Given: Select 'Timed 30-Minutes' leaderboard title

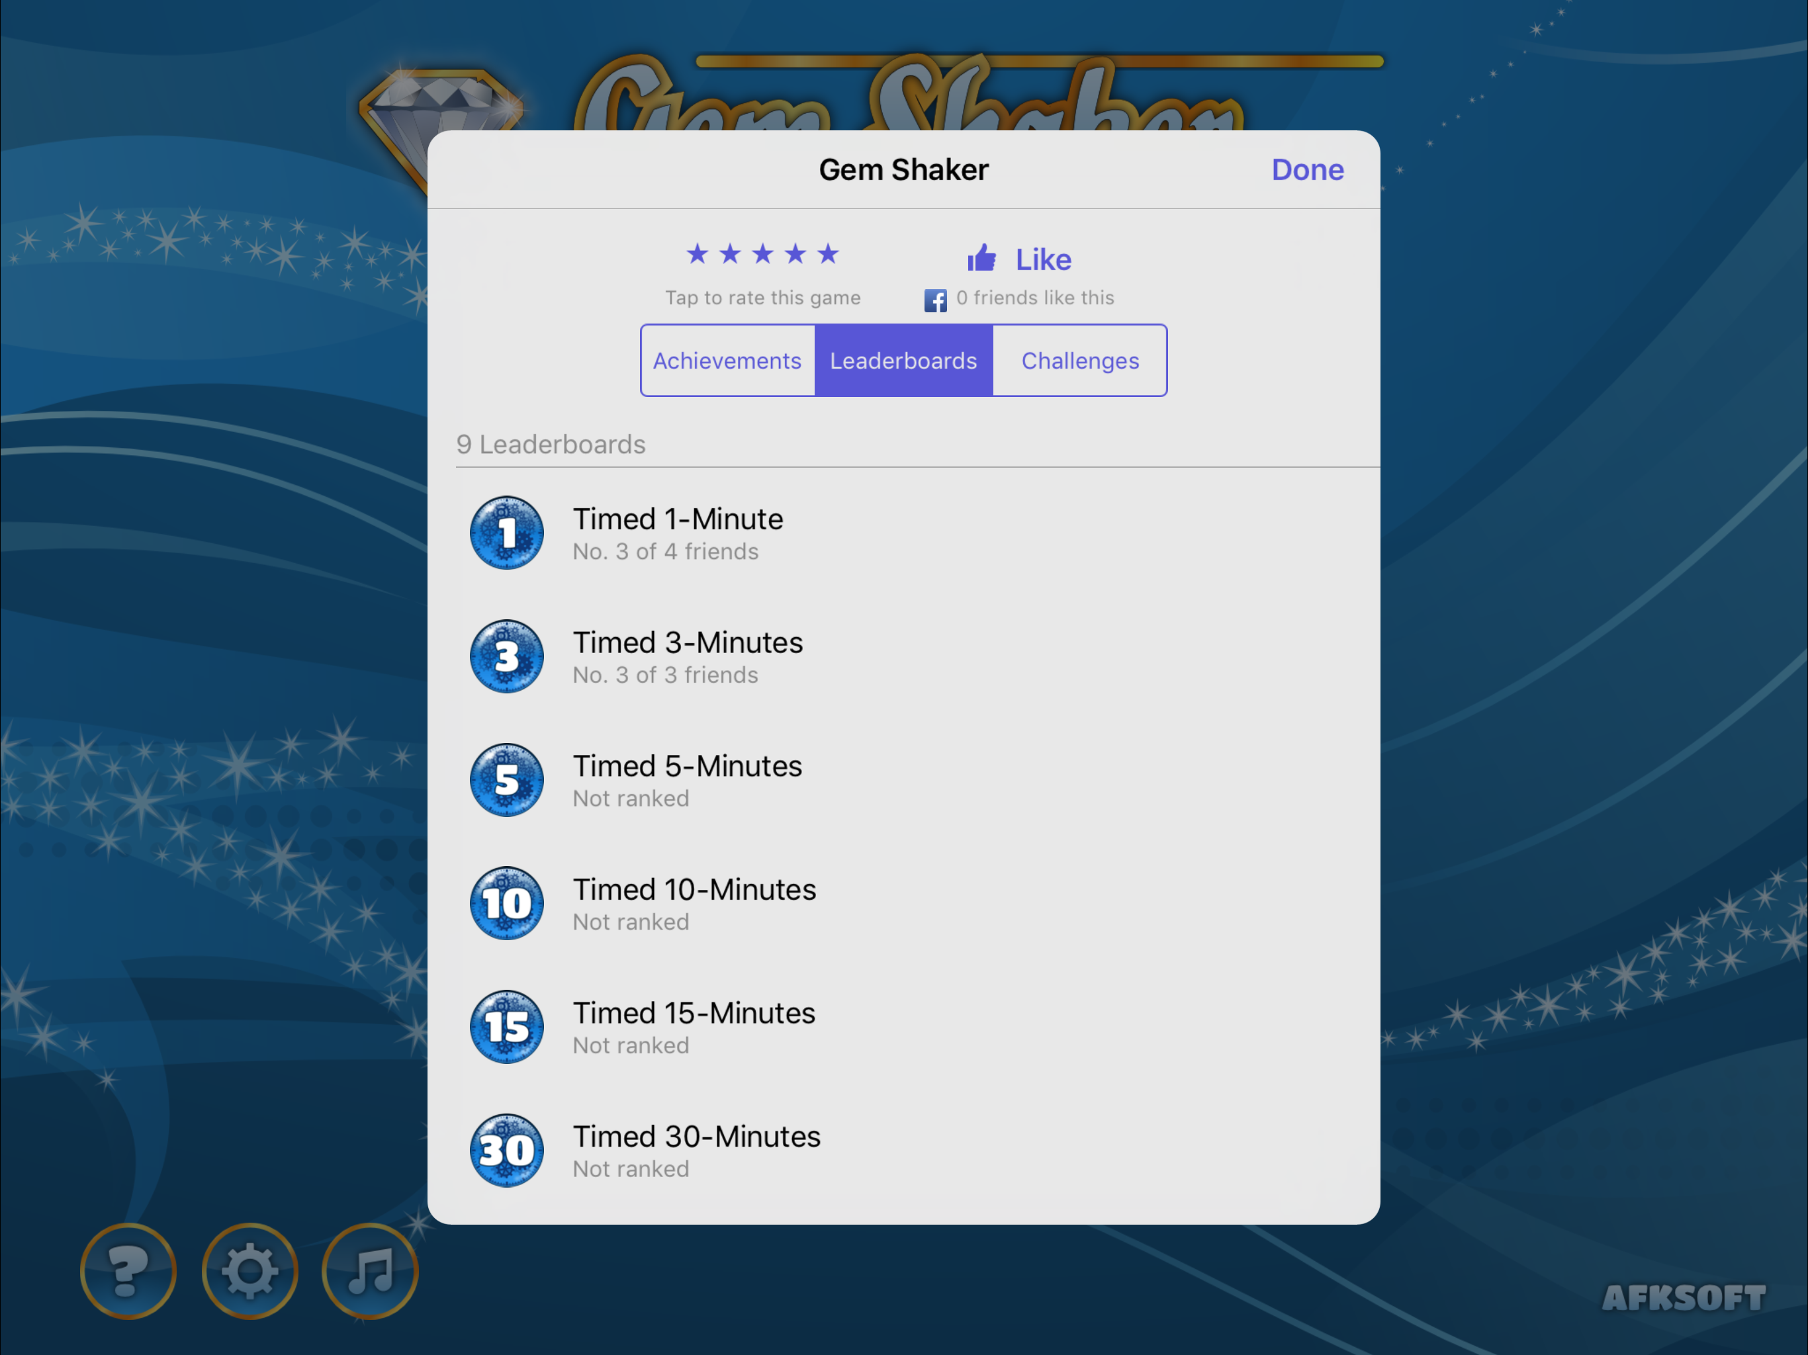Looking at the screenshot, I should coord(696,1136).
